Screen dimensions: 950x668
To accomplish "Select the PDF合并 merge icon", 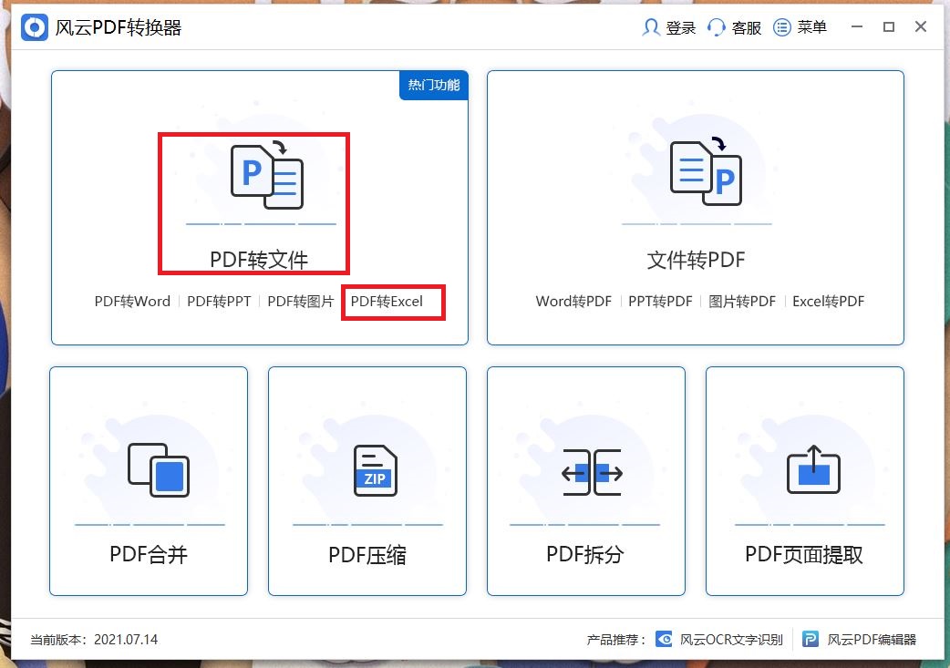I will [159, 470].
